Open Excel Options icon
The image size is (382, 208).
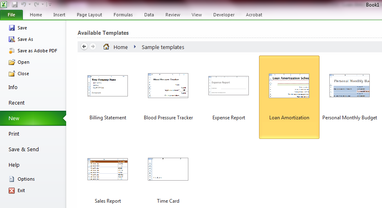point(12,179)
